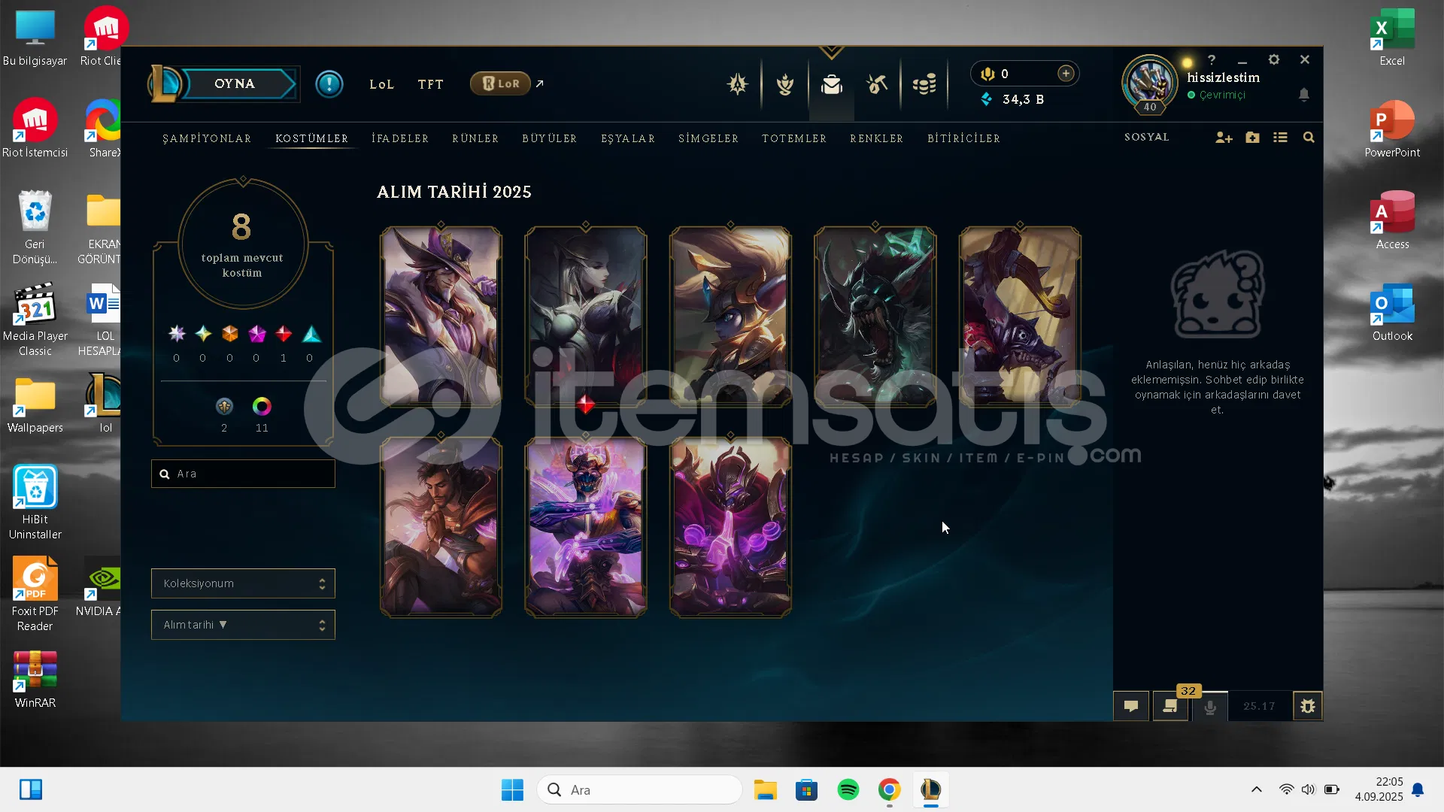Open the Excel desktop shortcut
1444x812 pixels.
pyautogui.click(x=1392, y=37)
